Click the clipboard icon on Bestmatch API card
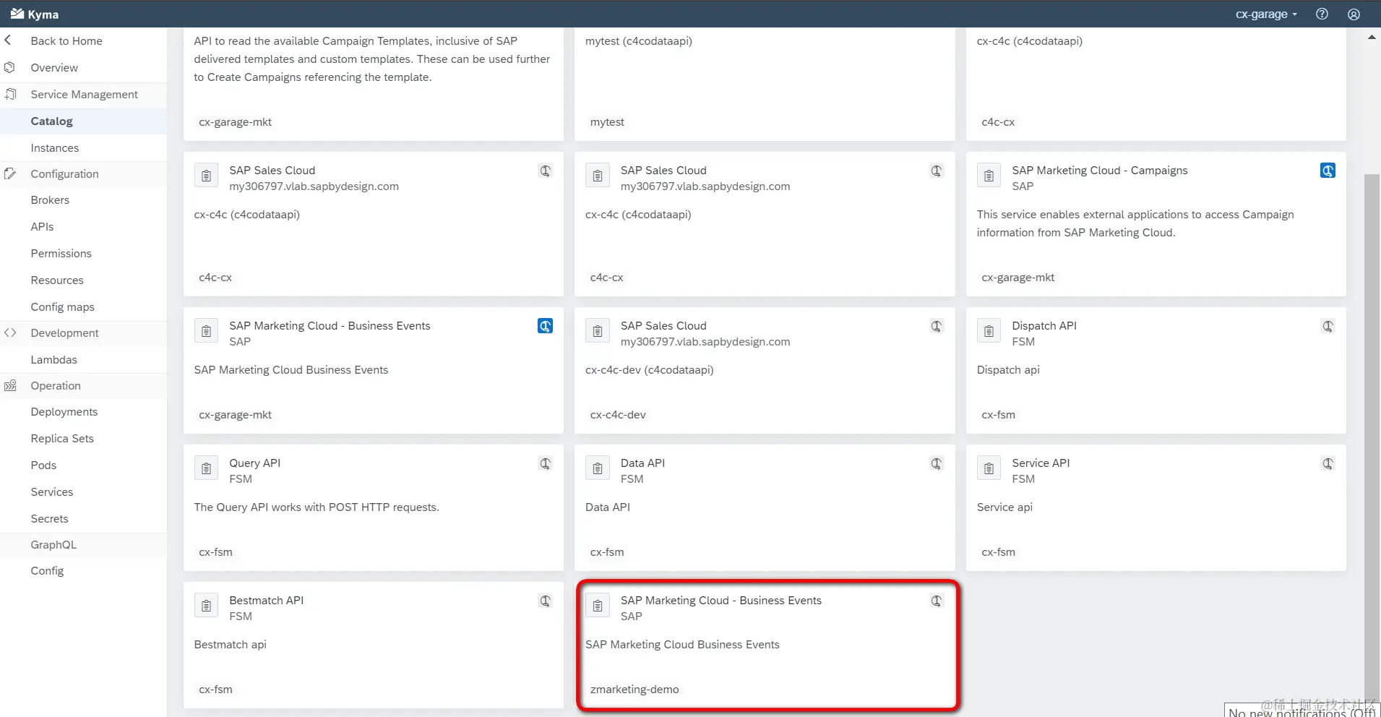Image resolution: width=1381 pixels, height=717 pixels. [x=206, y=606]
